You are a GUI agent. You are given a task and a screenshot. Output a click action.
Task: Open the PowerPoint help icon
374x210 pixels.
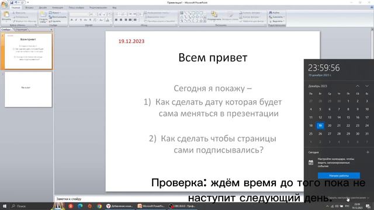(x=372, y=8)
